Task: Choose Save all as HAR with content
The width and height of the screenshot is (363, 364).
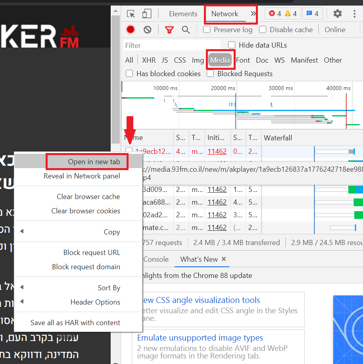Action: (x=79, y=322)
